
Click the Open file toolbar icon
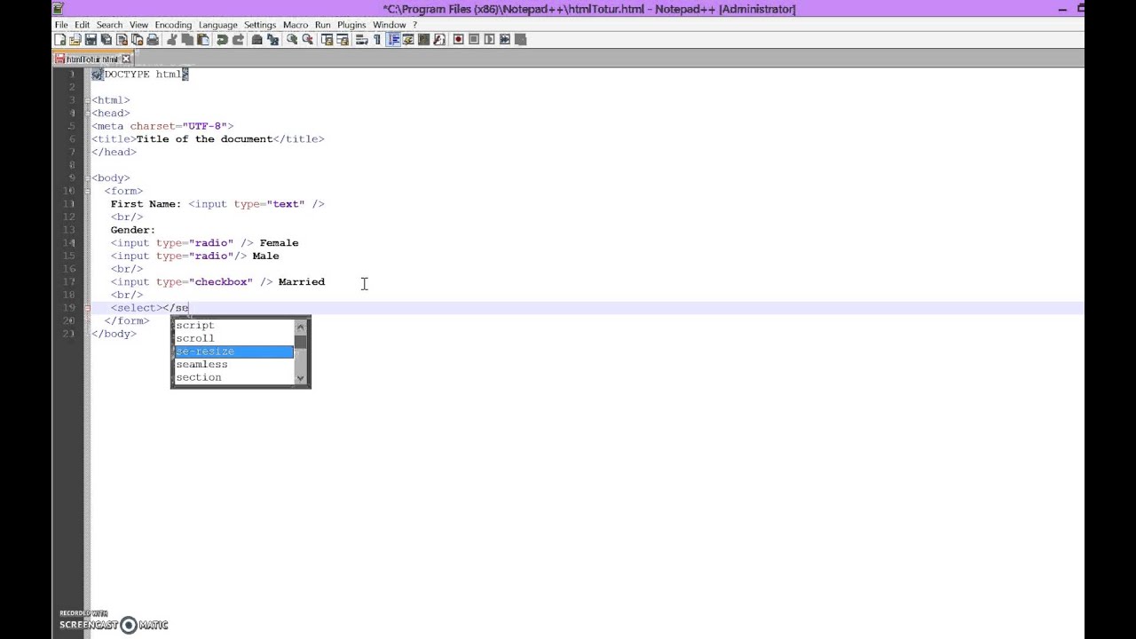pyautogui.click(x=75, y=39)
